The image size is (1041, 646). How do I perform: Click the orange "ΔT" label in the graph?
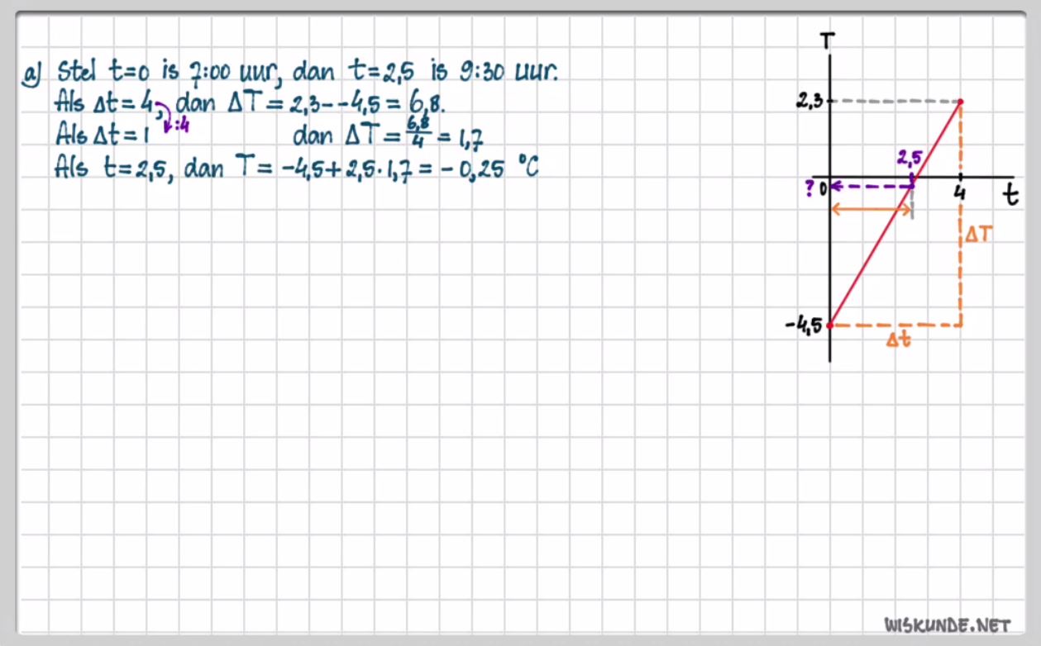978,235
